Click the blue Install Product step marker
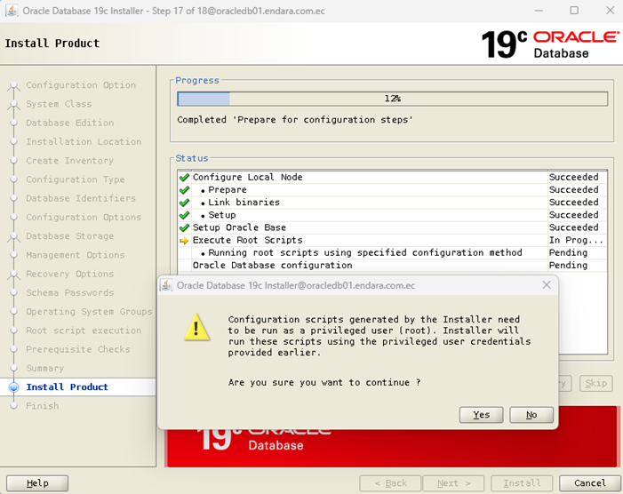623x494 pixels. pos(14,387)
